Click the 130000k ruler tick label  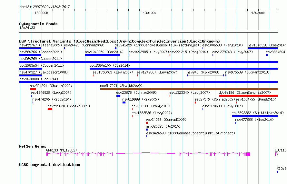(41, 13)
